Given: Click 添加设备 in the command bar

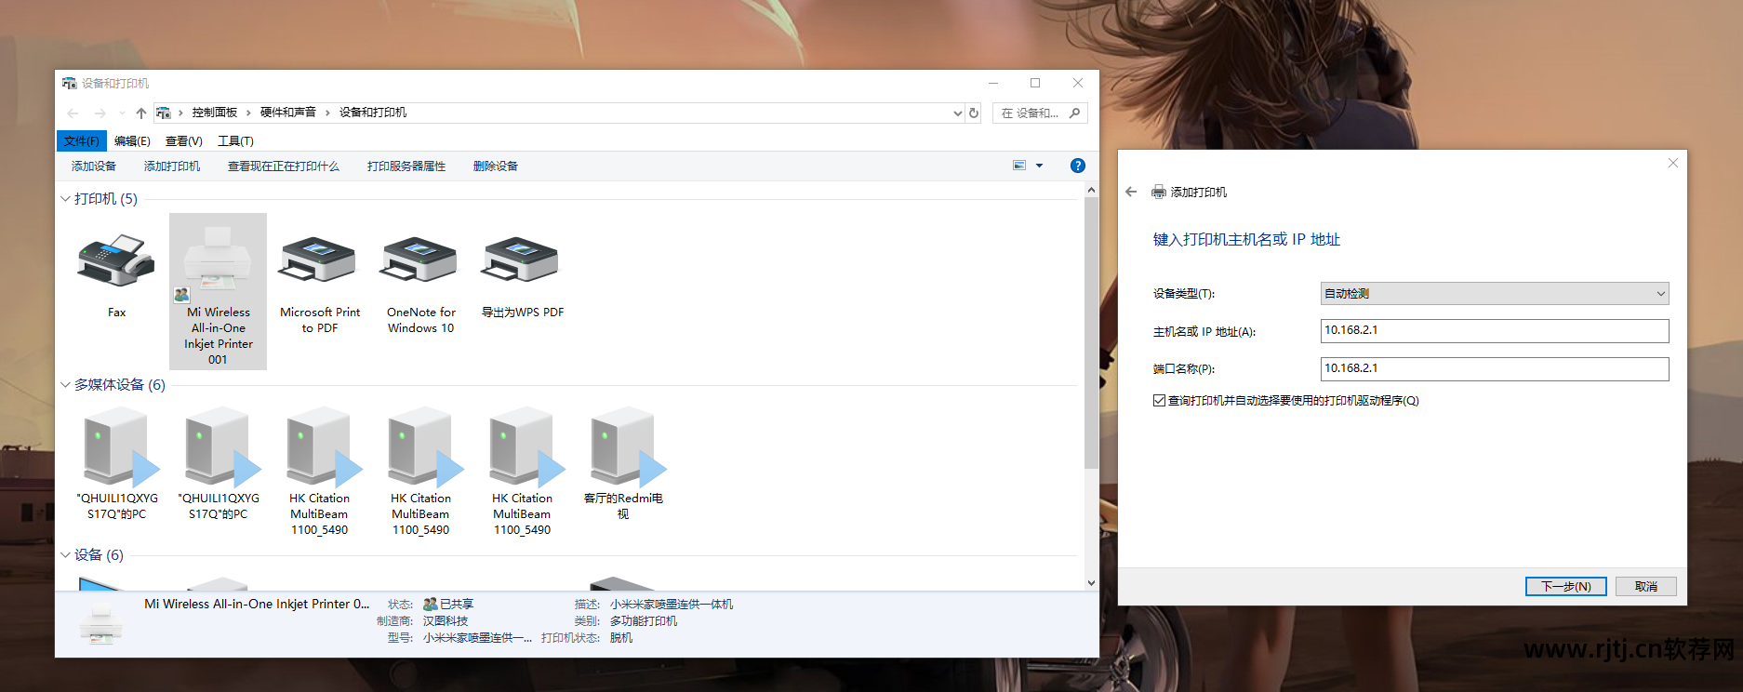Looking at the screenshot, I should 94,166.
